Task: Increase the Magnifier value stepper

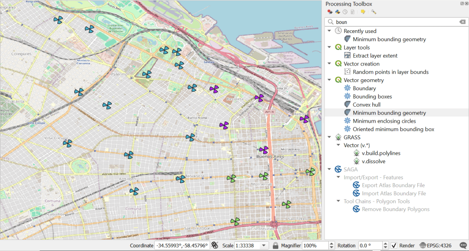Action: pos(331,244)
